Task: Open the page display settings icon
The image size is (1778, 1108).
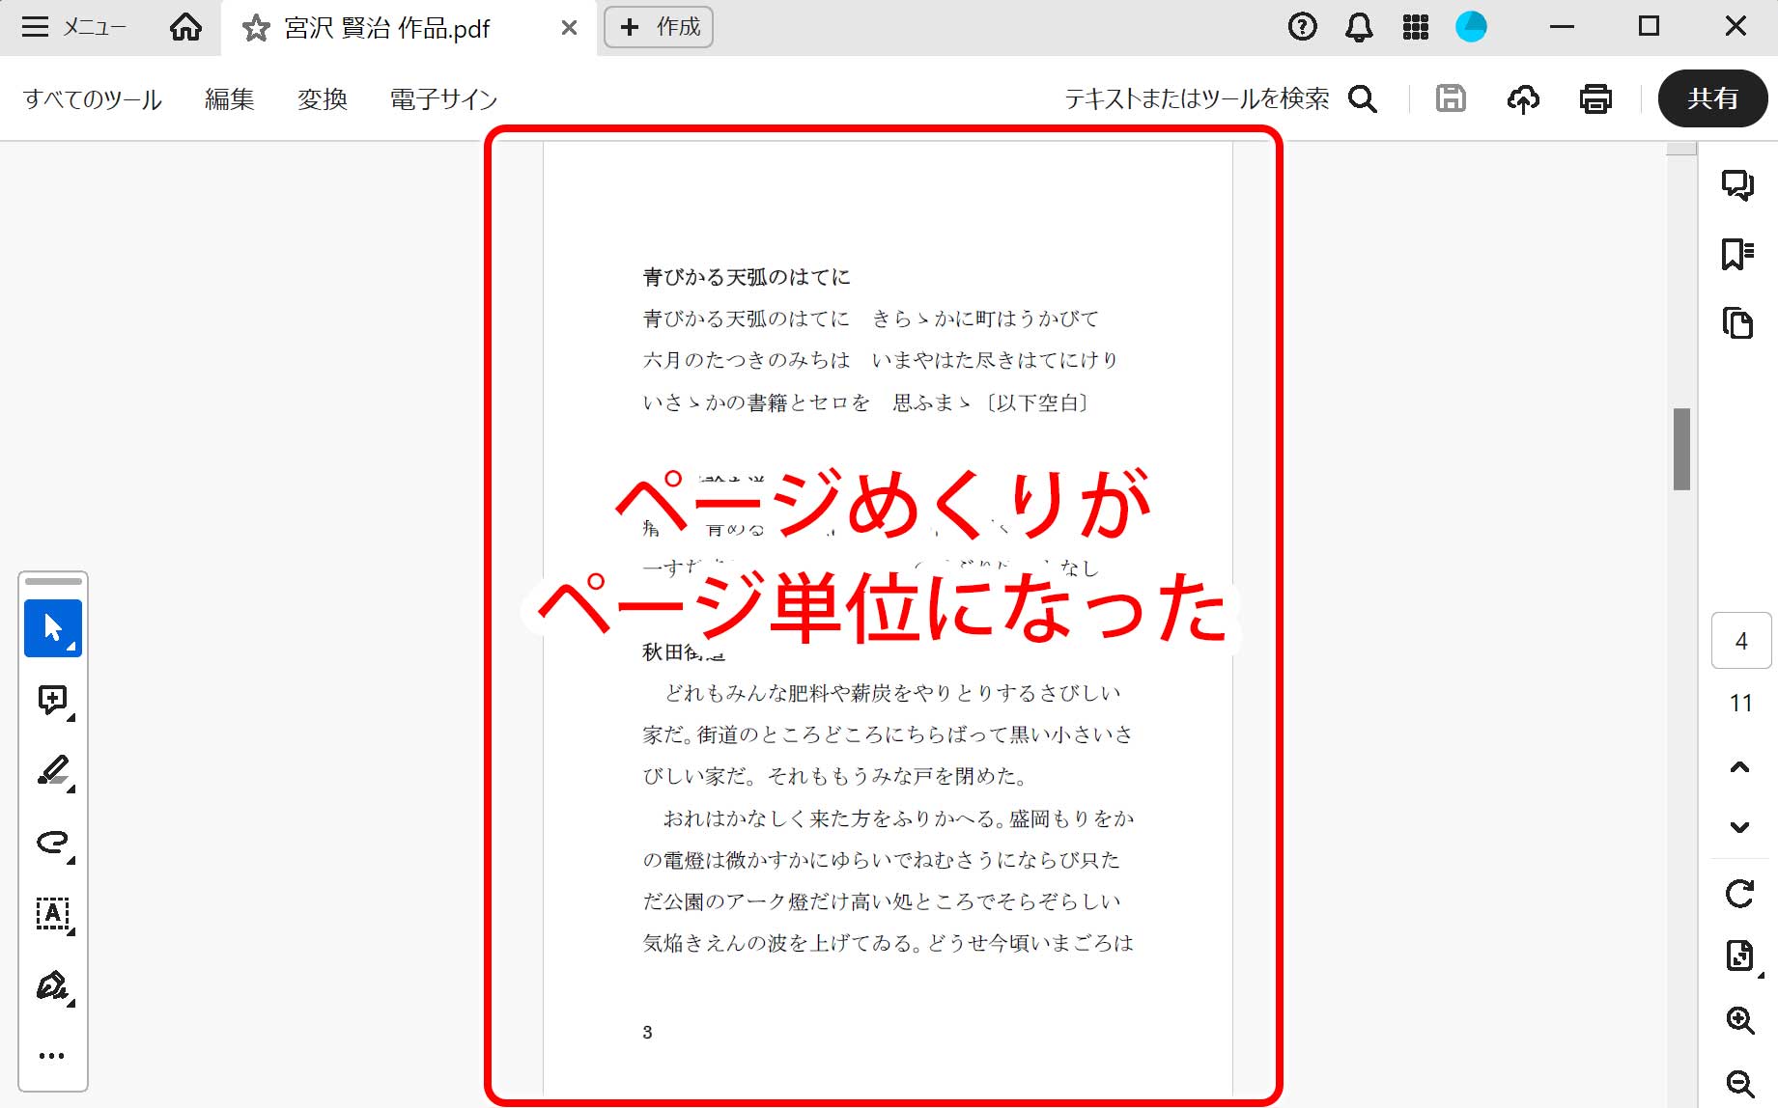Action: pyautogui.click(x=1739, y=956)
